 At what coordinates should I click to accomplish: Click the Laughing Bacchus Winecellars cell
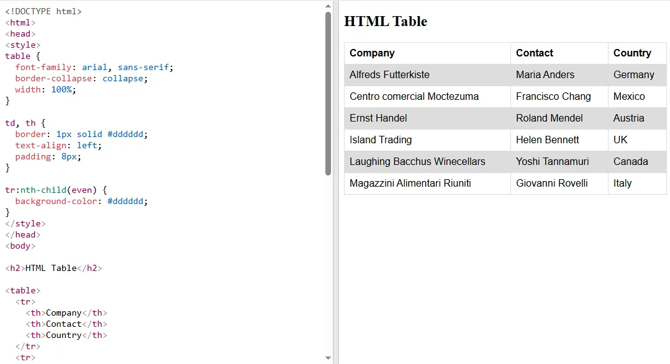tap(417, 162)
